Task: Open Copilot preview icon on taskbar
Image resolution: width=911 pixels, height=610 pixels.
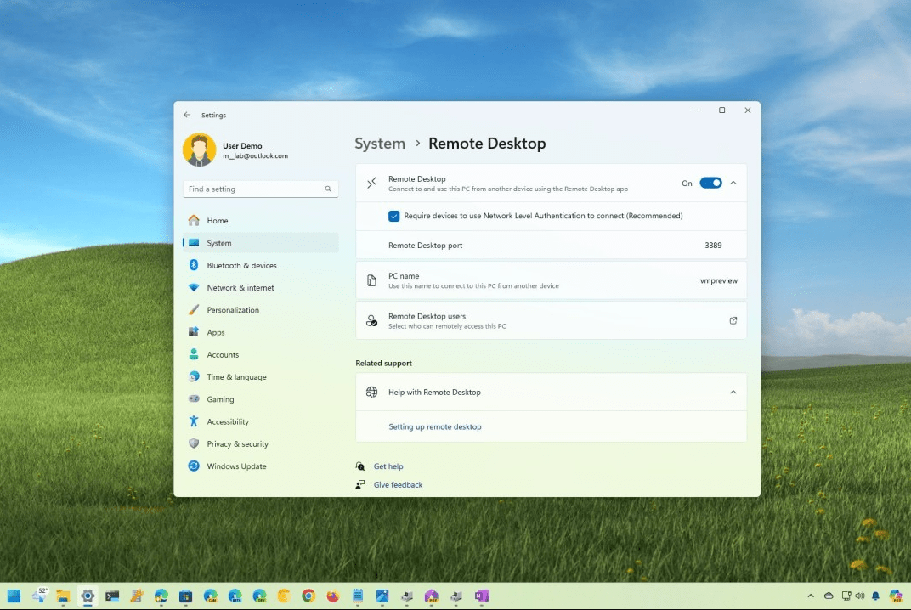Action: point(897,596)
